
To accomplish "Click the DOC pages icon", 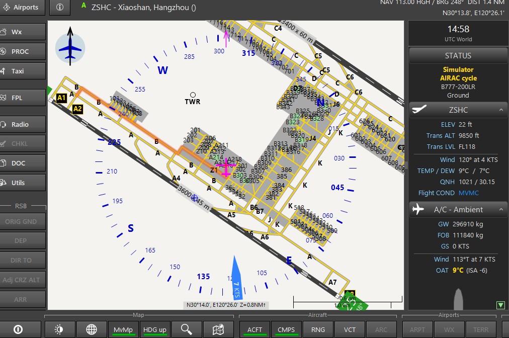I will [3, 163].
